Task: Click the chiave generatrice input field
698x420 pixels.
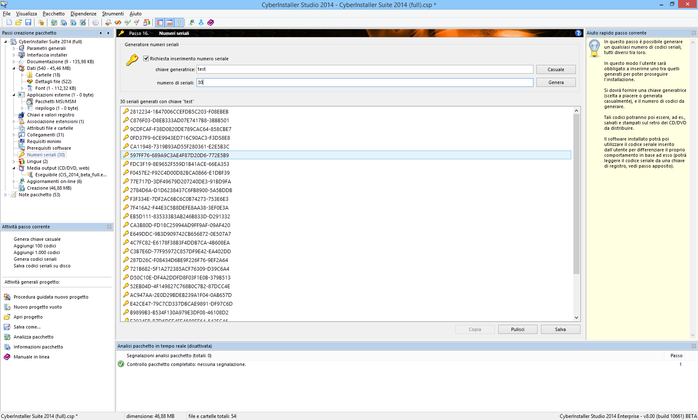Action: pos(365,69)
